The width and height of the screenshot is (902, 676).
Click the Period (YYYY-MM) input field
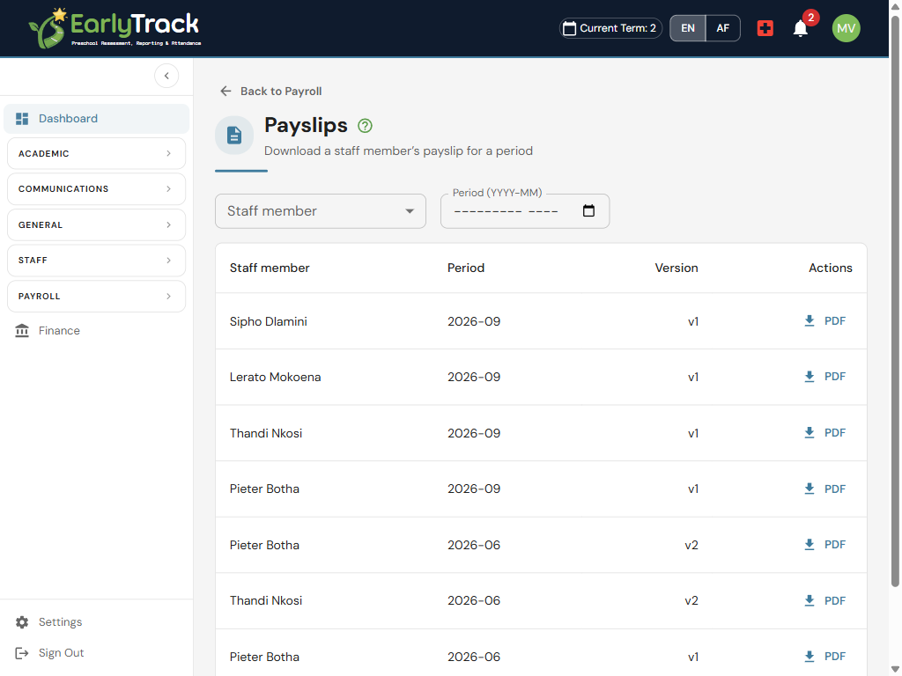525,211
